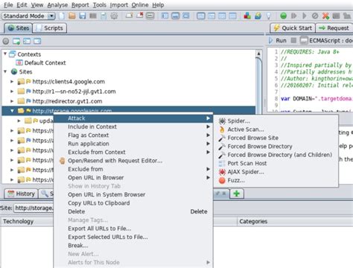Click the Manage Add-ons colored blocks icon
The height and width of the screenshot is (268, 353).
[x=247, y=16]
